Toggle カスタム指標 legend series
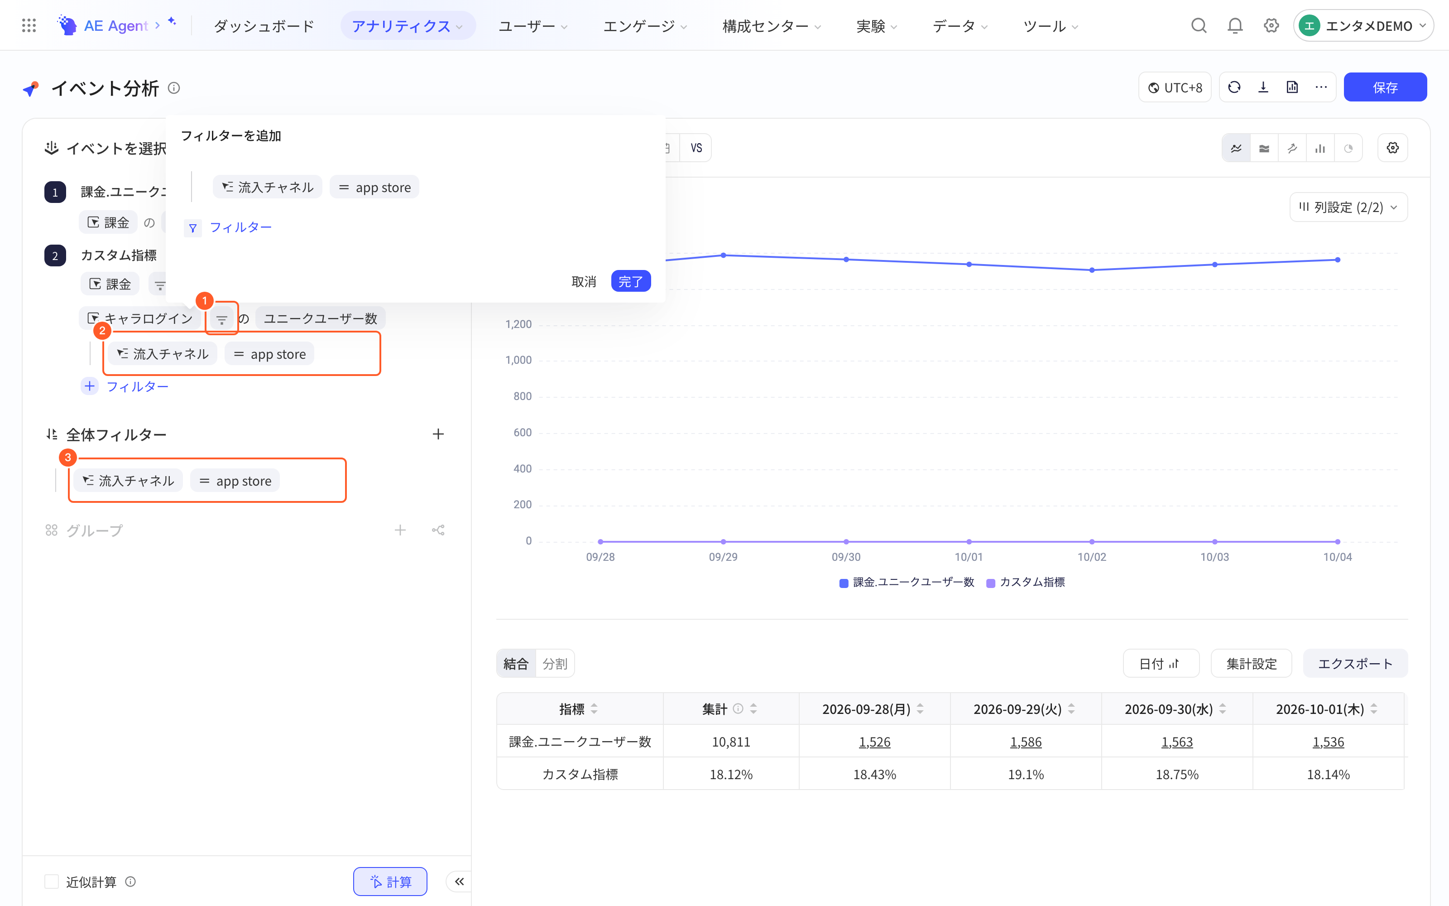1449x906 pixels. (x=1026, y=582)
